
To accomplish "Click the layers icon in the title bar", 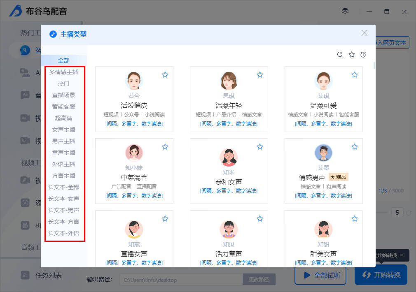I will tap(345, 11).
